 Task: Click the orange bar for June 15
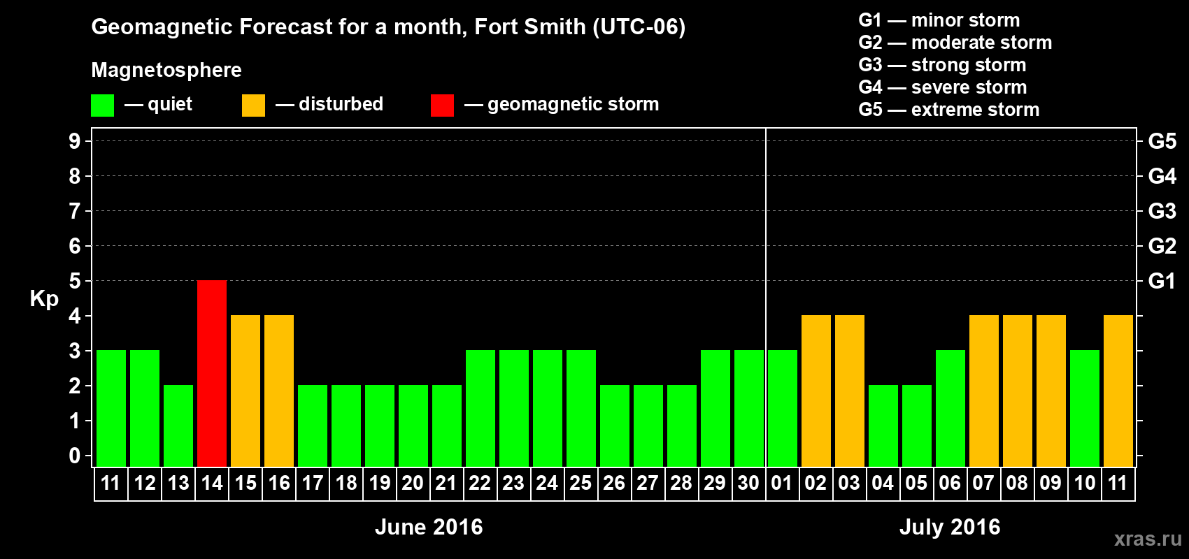[x=245, y=391]
